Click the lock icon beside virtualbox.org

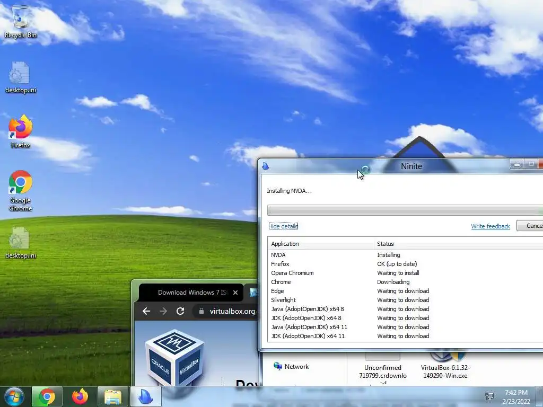pyautogui.click(x=201, y=311)
